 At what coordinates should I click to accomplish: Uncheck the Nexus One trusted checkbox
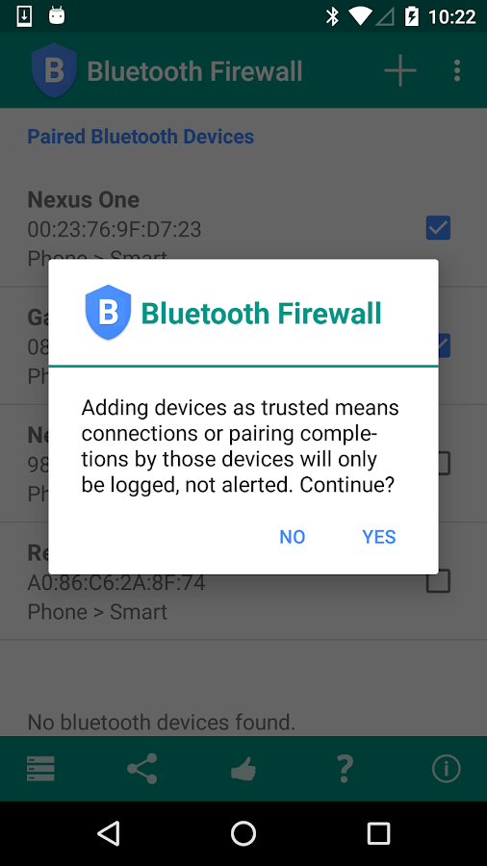[x=439, y=228]
